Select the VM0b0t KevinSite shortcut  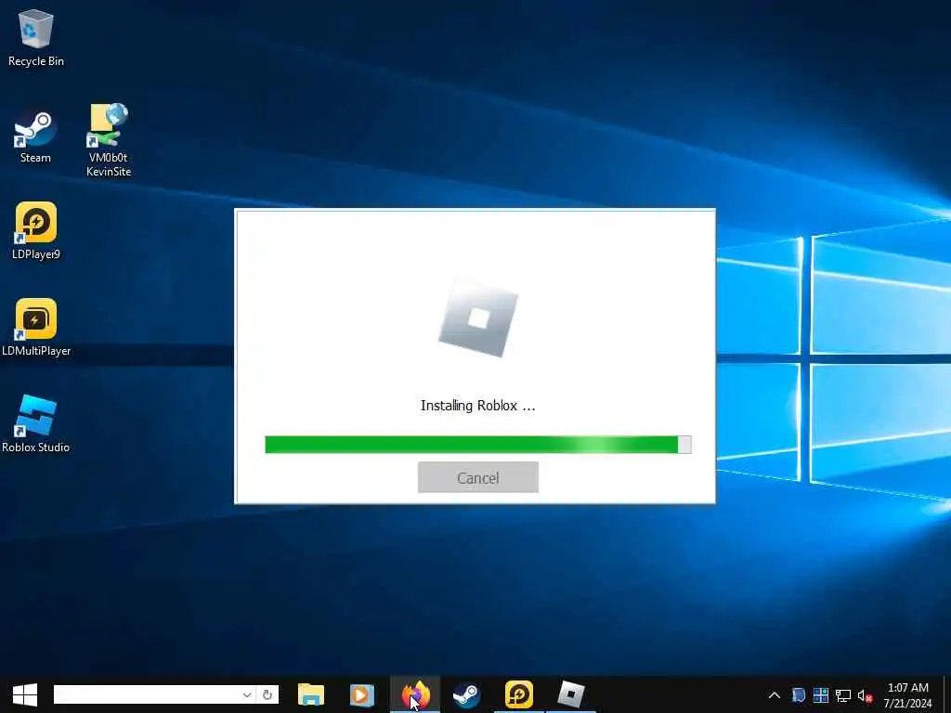click(x=109, y=140)
